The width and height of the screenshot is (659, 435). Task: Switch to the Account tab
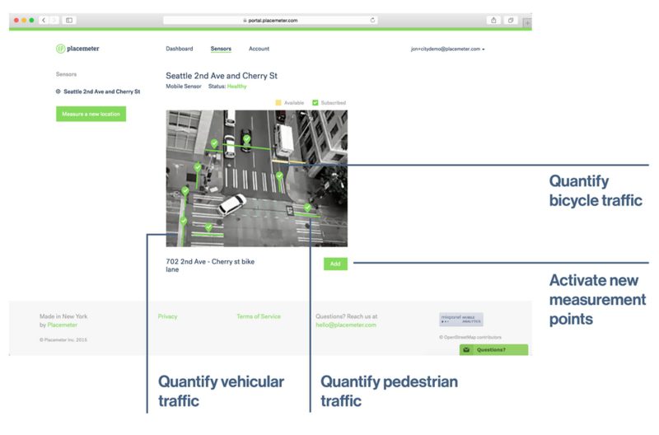(259, 49)
